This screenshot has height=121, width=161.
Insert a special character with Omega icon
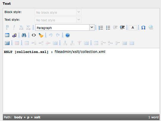(x=143, y=28)
